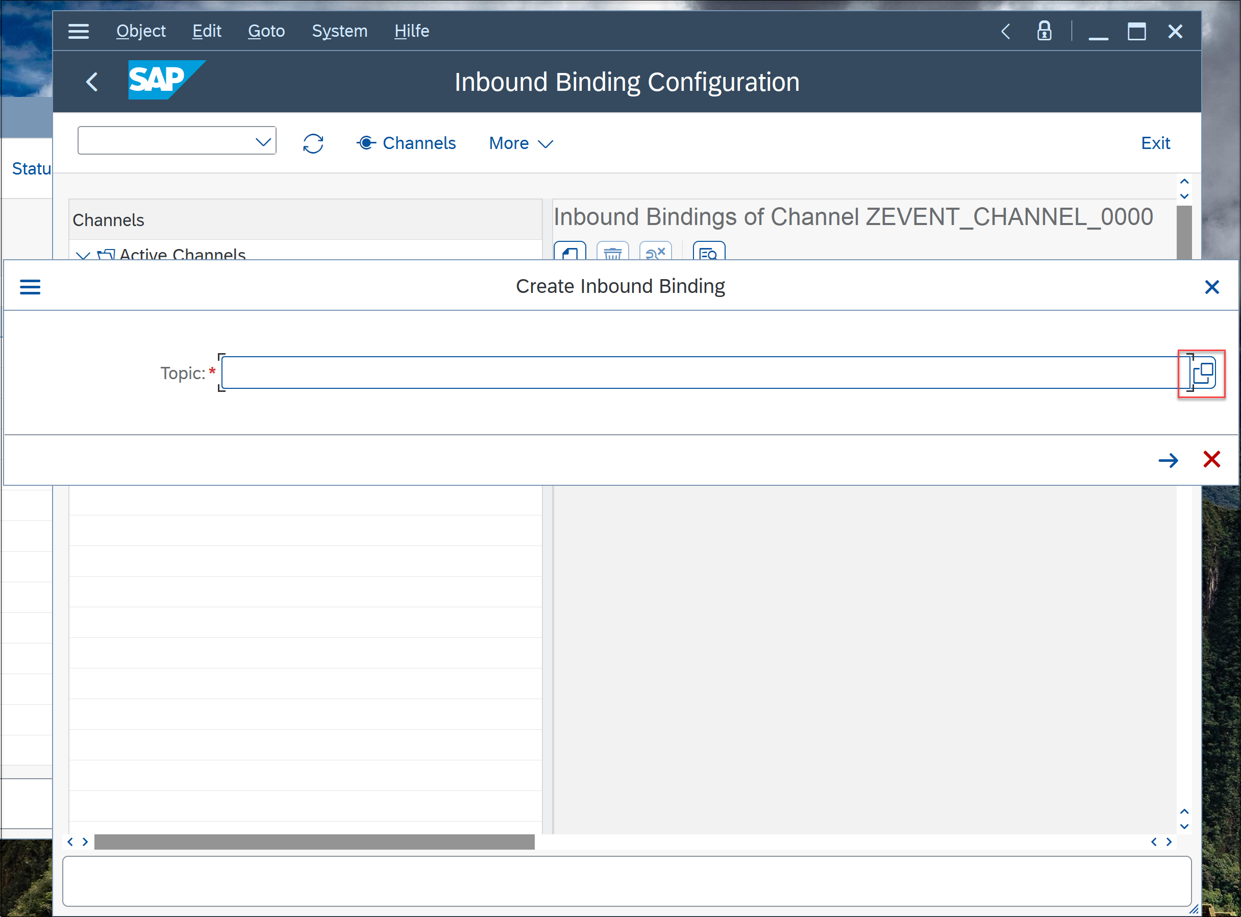Open the Create Inbound Binding dialog menu
Screen dimensions: 1241x917
coord(30,287)
